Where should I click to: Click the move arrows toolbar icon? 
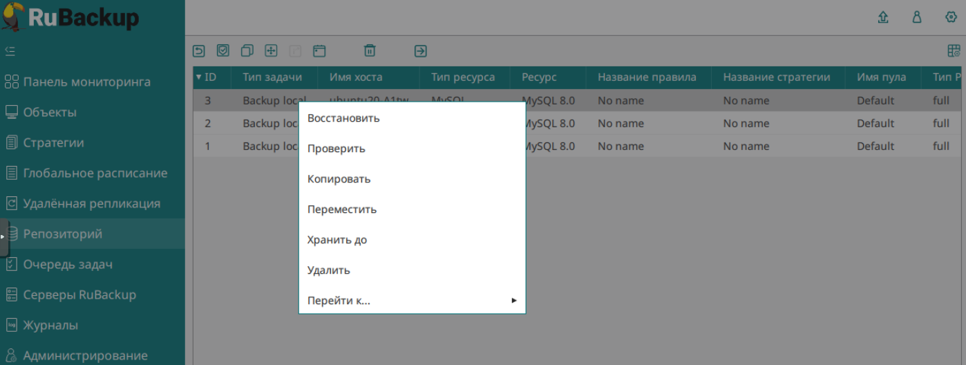coord(271,50)
